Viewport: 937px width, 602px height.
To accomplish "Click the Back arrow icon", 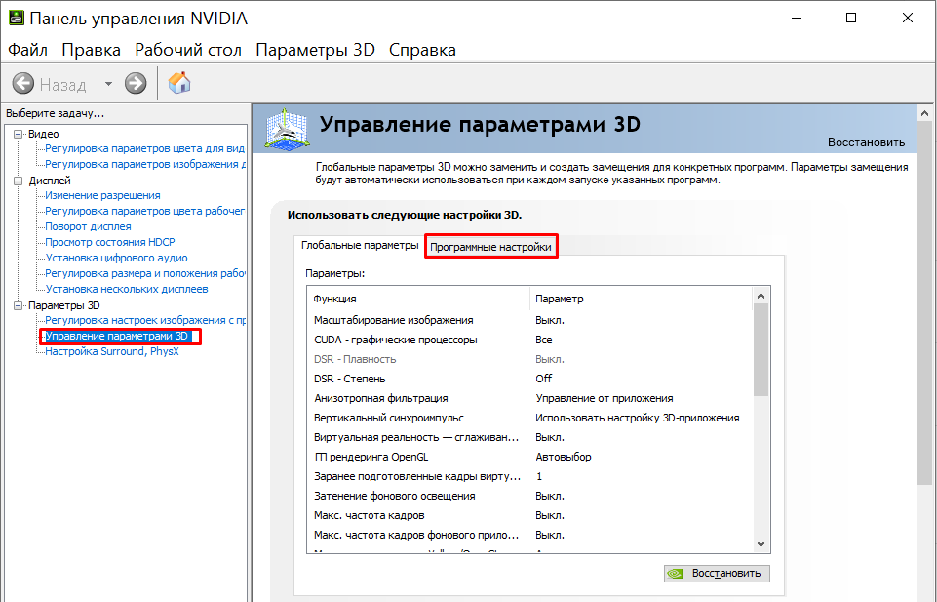I will point(23,83).
